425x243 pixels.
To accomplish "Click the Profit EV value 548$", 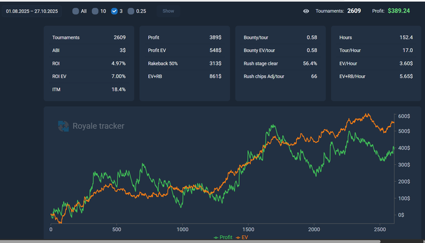I will 215,50.
